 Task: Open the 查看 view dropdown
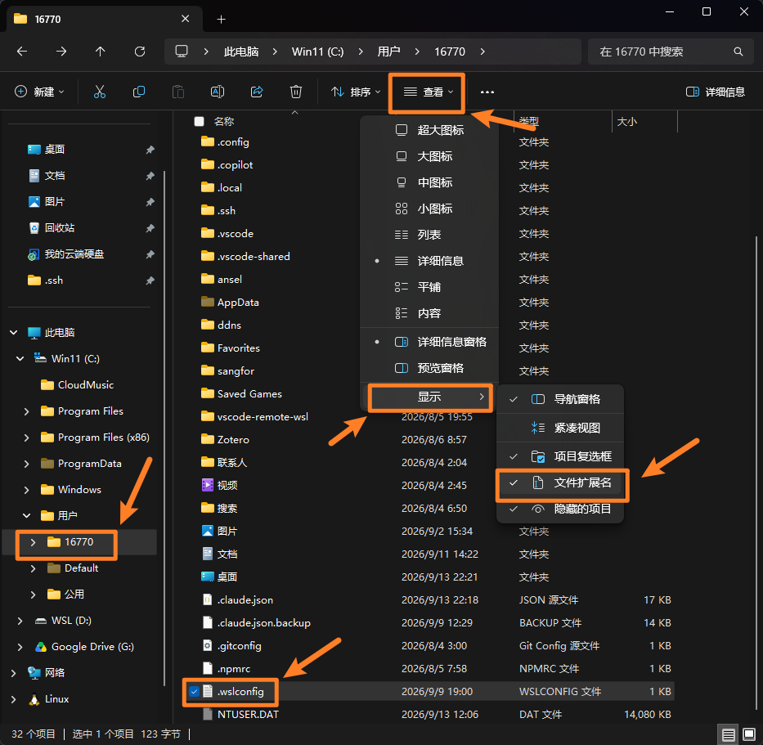pyautogui.click(x=428, y=92)
